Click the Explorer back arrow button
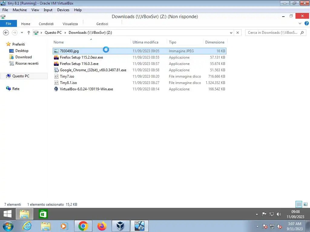This screenshot has height=232, width=310. tap(6, 33)
